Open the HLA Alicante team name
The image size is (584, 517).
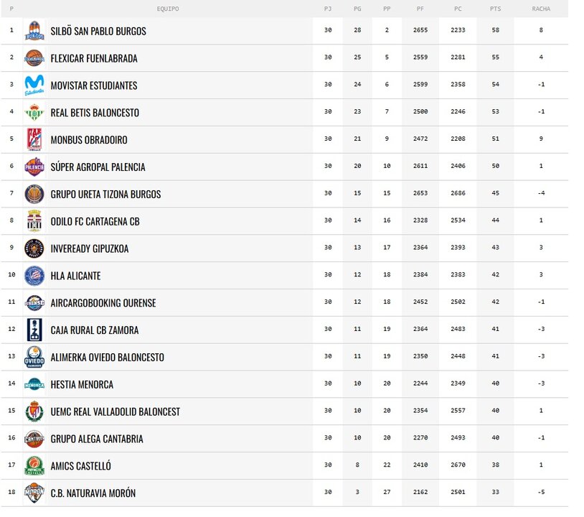75,276
